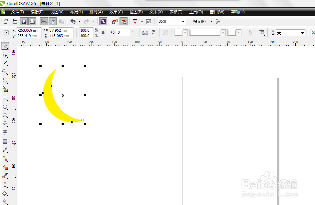Open the 位图(B) menu
This screenshot has width=315, height=205.
(x=136, y=12)
